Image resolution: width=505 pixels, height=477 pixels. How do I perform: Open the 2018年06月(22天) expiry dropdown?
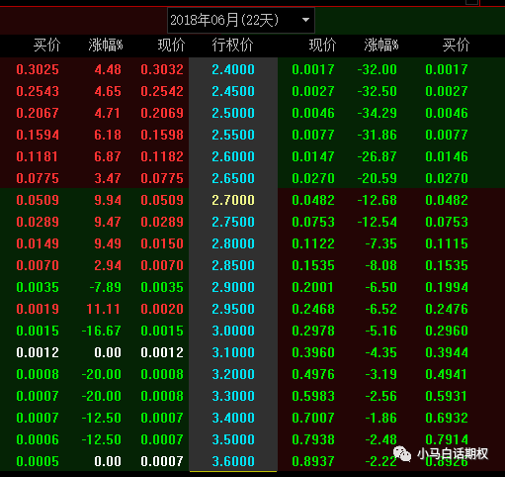coord(241,20)
